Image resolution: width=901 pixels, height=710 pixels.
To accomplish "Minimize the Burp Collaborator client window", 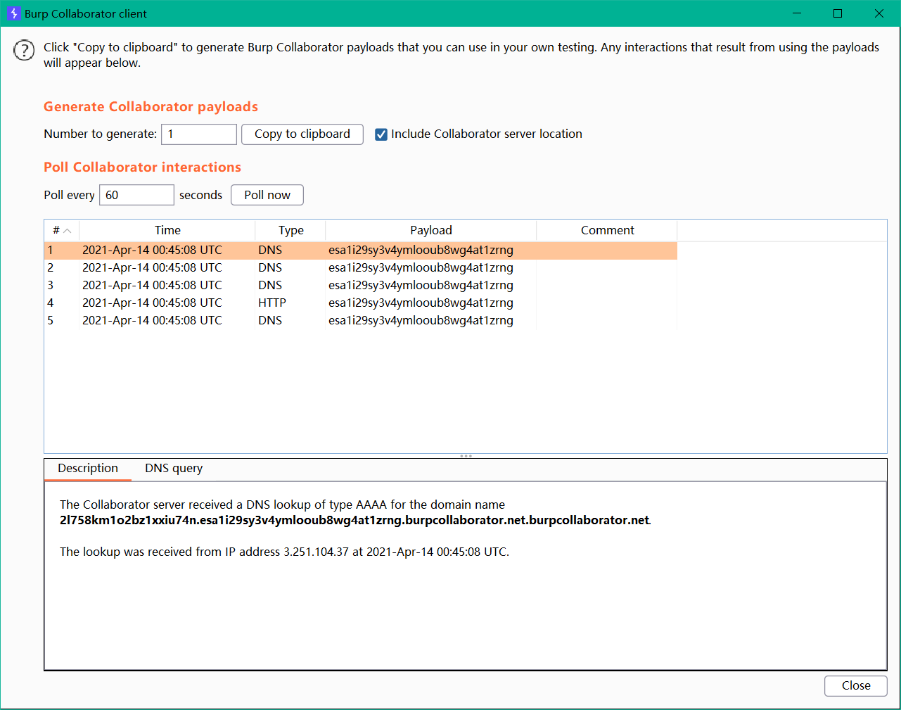I will pyautogui.click(x=797, y=13).
